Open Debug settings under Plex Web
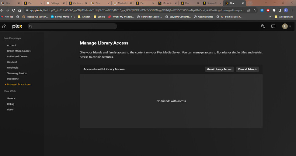The width and height of the screenshot is (296, 156). 11,104
